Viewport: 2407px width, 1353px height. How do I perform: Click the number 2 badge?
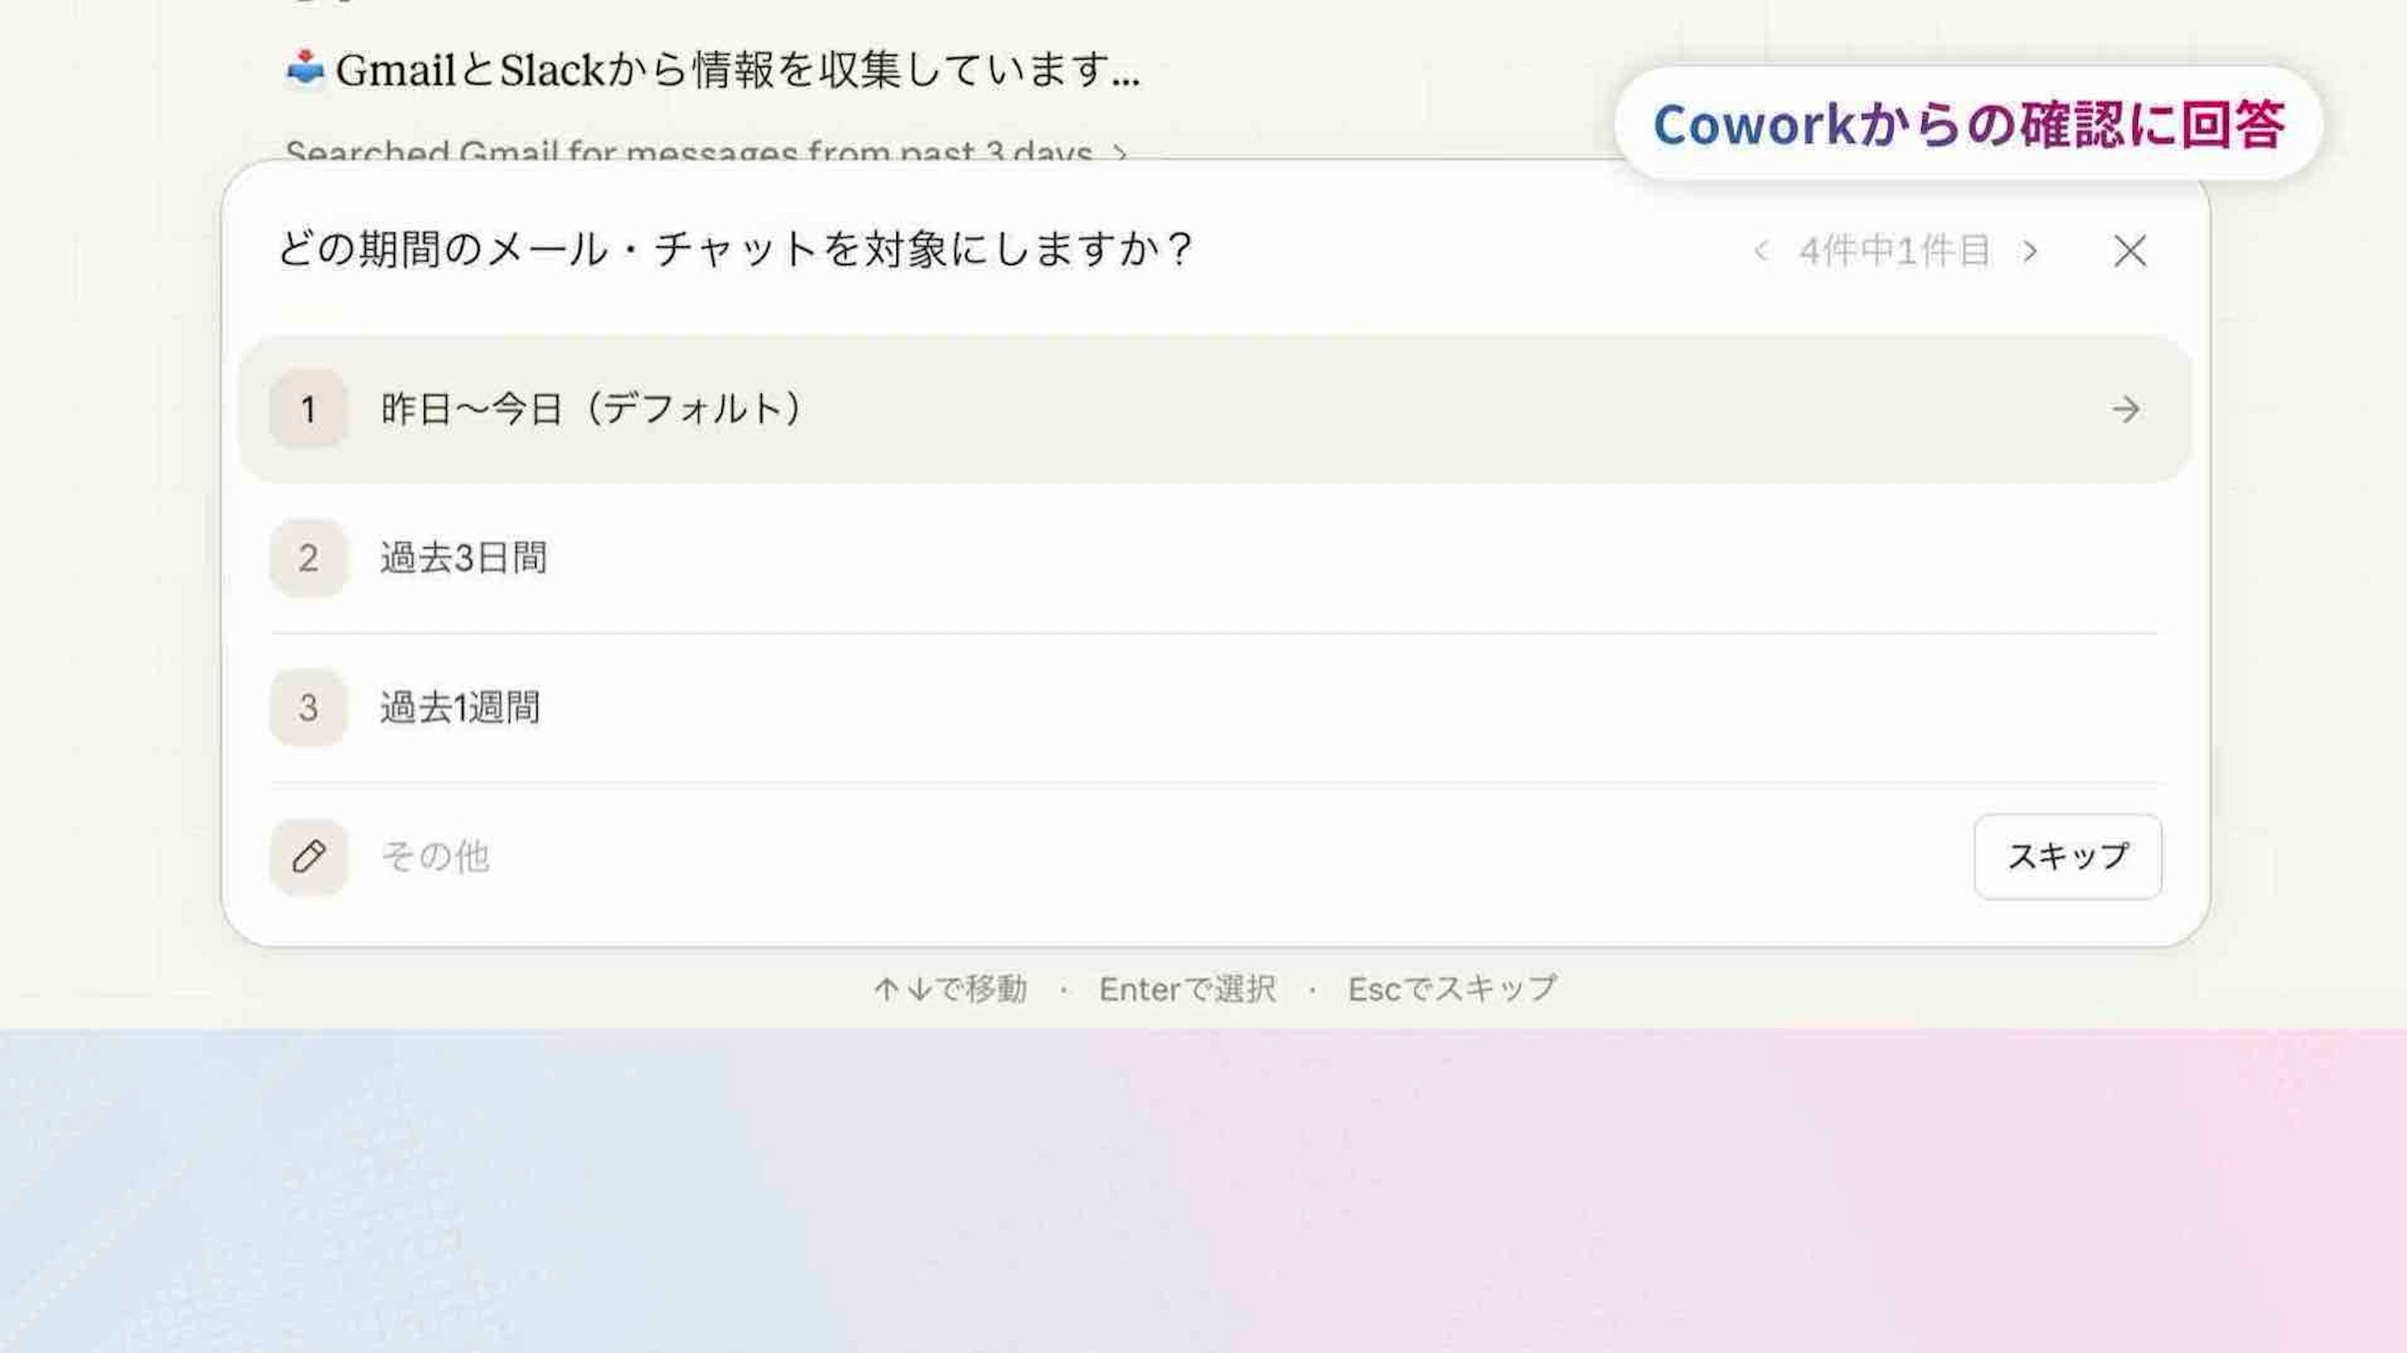coord(308,558)
